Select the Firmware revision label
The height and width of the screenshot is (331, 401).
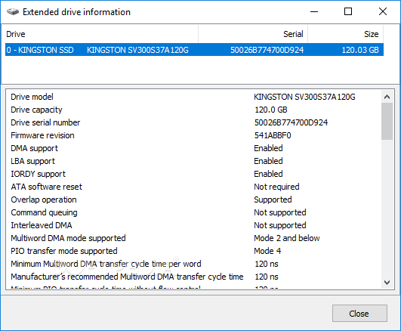(x=42, y=135)
